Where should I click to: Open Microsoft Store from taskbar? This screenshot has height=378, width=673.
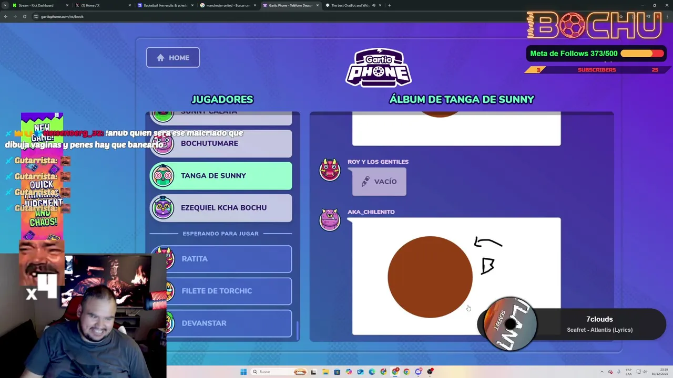[337, 372]
